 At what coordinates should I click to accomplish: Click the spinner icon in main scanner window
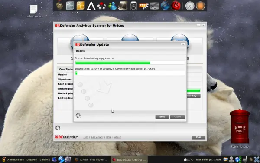[x=58, y=128]
